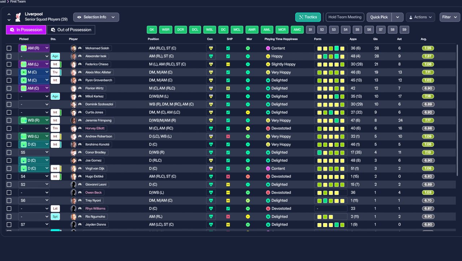This screenshot has width=462, height=261.
Task: Tick the checkbox for Mohamed Salah
Action: click(9, 48)
